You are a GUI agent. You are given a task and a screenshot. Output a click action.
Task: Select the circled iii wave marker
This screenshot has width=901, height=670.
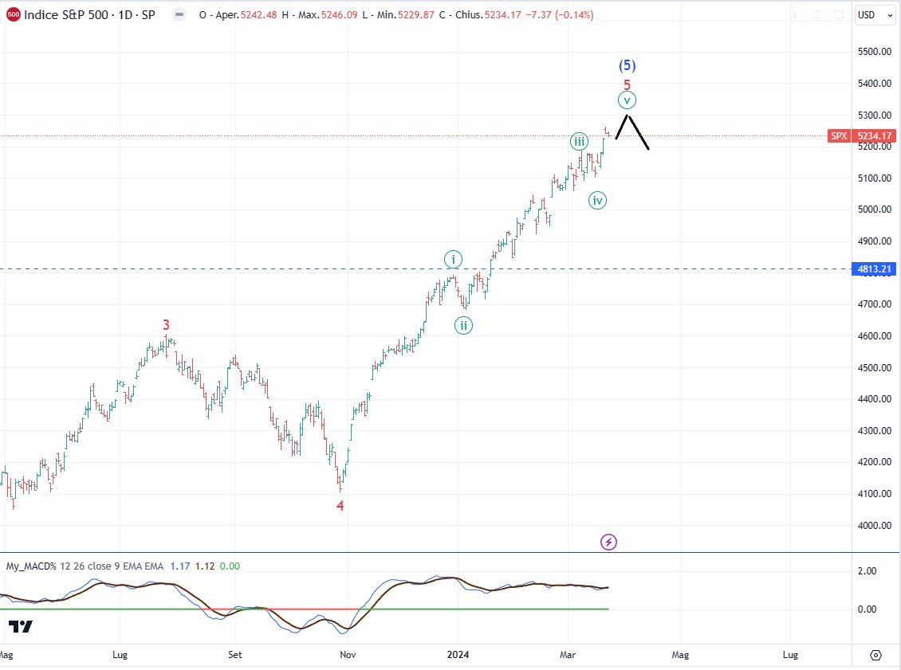click(579, 141)
